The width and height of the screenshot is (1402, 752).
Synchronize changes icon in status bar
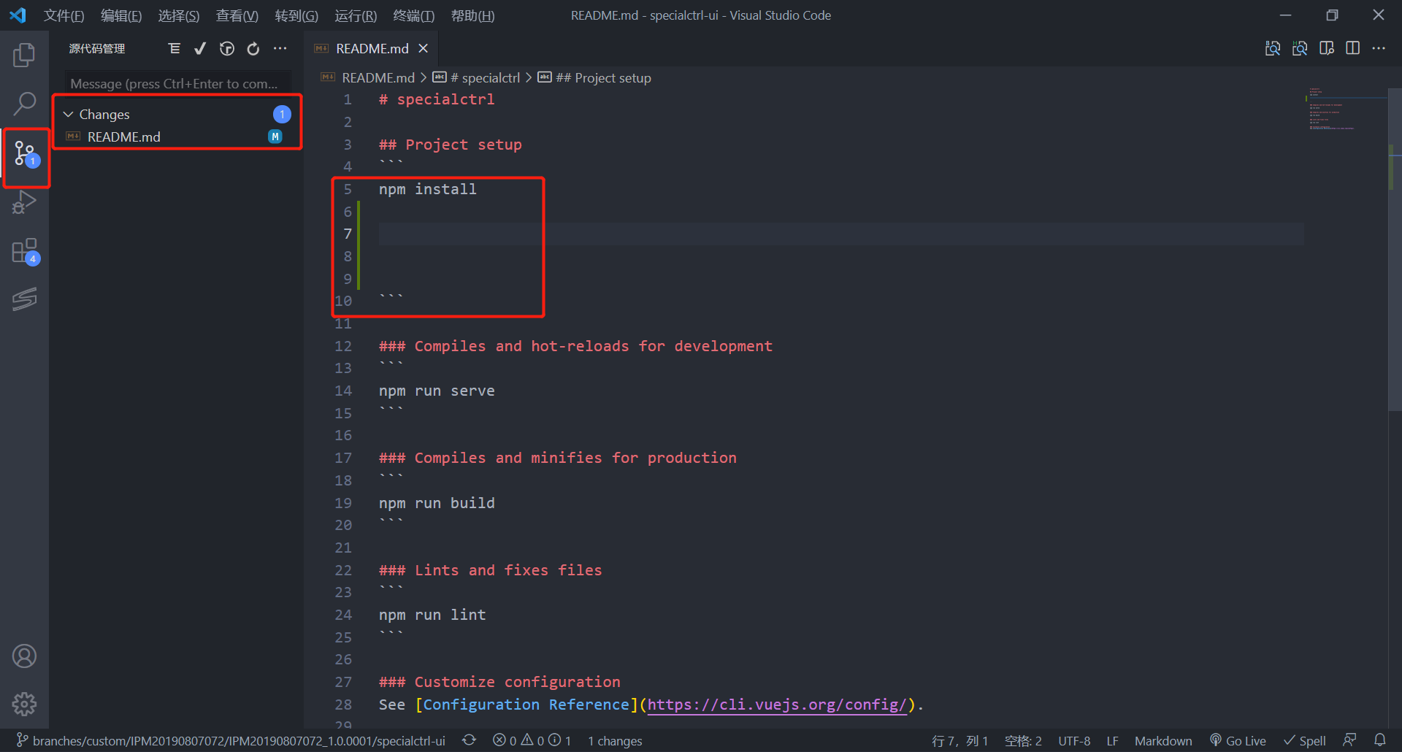point(470,740)
